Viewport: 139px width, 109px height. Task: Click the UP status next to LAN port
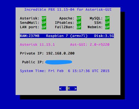tap(44, 27)
